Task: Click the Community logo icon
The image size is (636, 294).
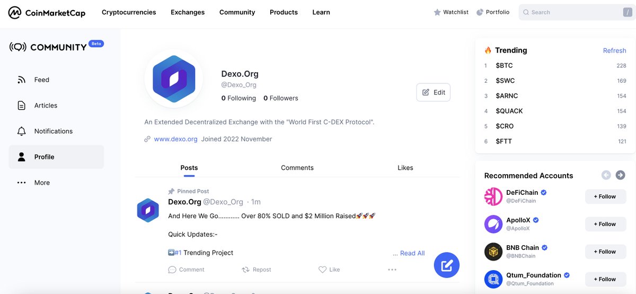Action: [18, 47]
